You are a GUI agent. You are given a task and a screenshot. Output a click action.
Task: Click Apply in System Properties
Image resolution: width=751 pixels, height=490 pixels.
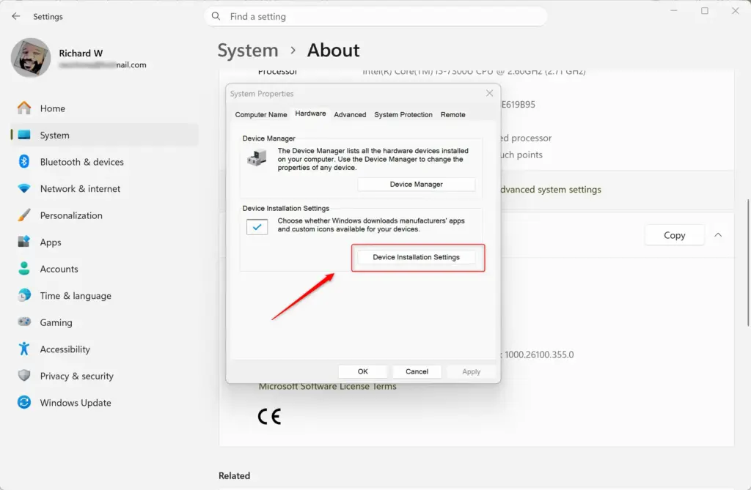pyautogui.click(x=472, y=371)
